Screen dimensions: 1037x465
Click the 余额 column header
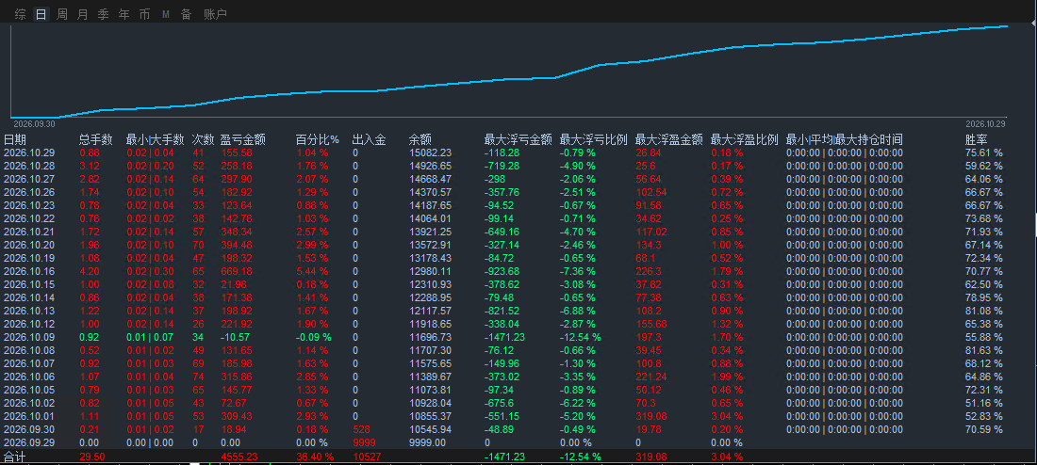tap(420, 139)
